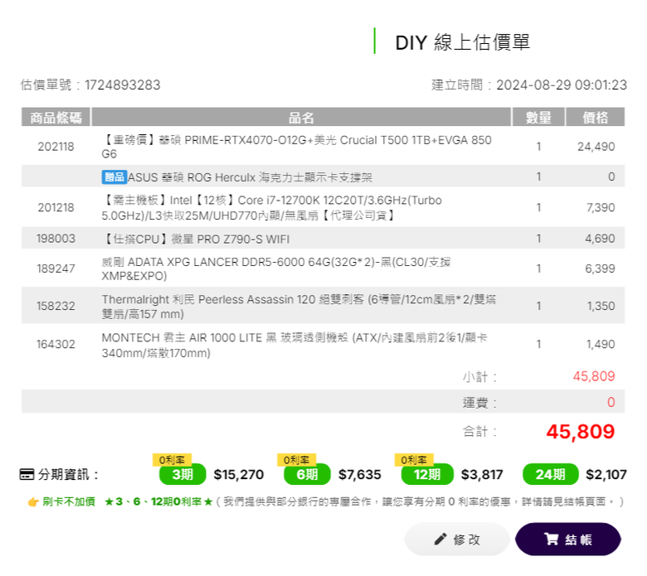Click the 價格 column header
The width and height of the screenshot is (647, 576).
pyautogui.click(x=595, y=118)
